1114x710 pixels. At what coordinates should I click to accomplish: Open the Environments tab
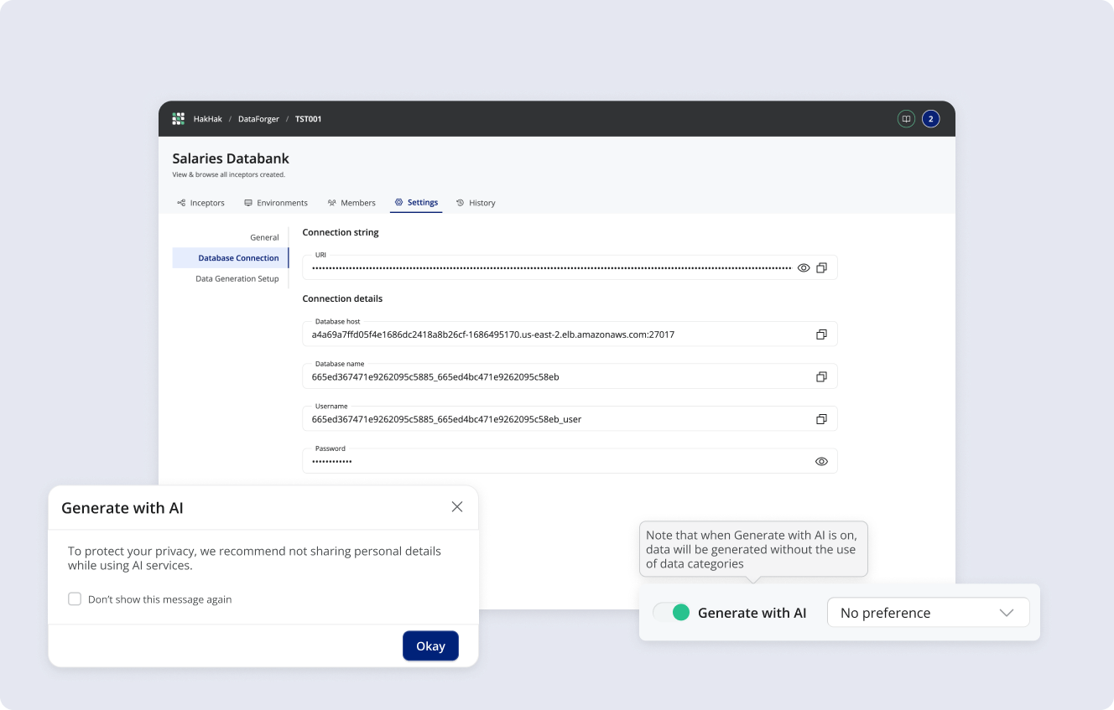[276, 203]
